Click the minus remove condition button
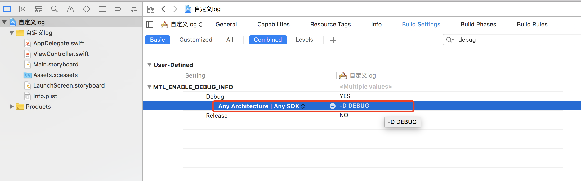581x181 pixels. point(333,106)
